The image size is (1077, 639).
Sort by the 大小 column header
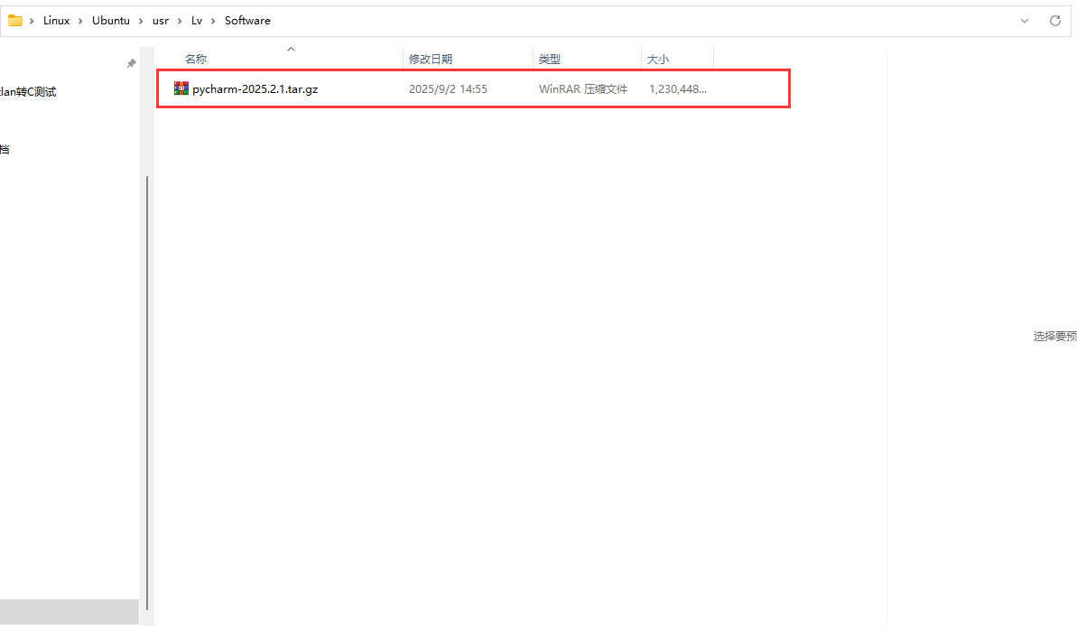(658, 59)
